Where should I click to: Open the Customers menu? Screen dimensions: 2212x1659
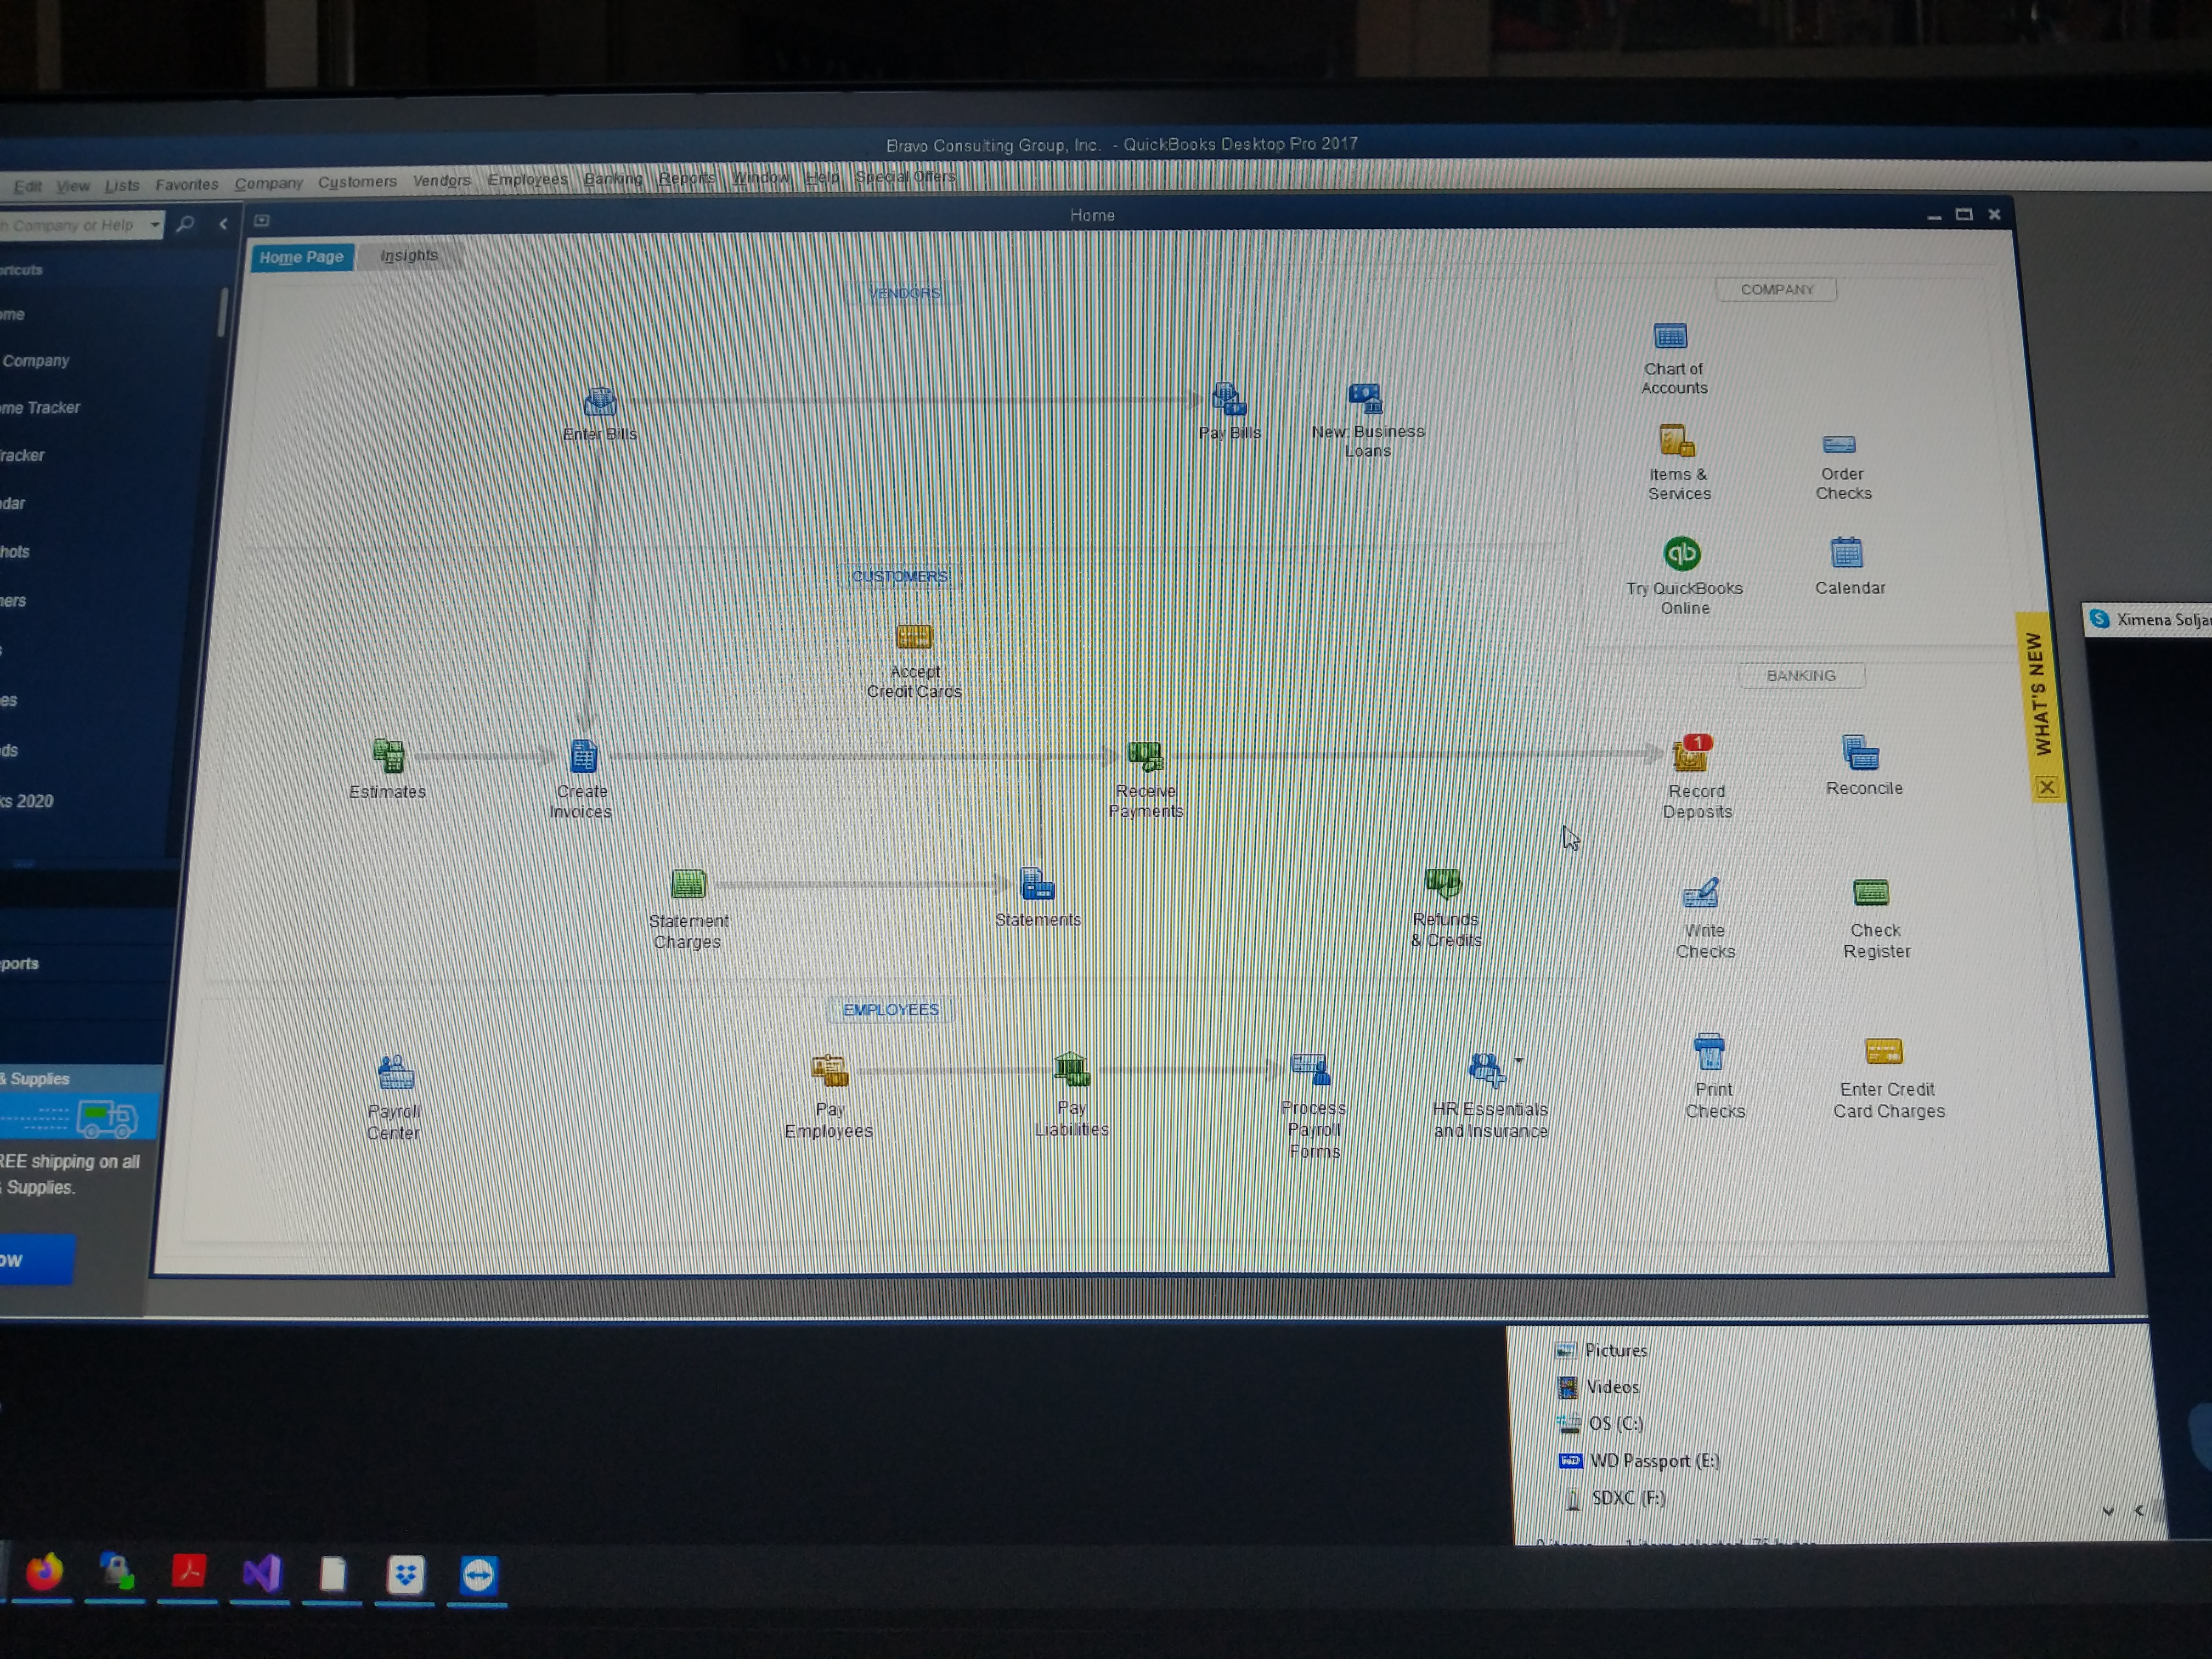[x=357, y=182]
